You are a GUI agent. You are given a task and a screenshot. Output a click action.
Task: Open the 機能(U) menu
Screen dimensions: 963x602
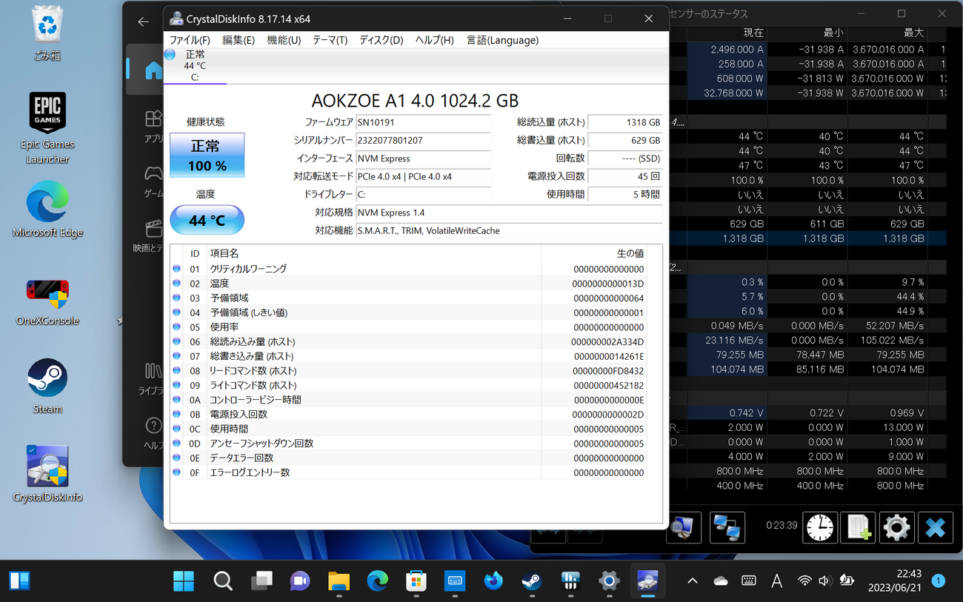284,40
